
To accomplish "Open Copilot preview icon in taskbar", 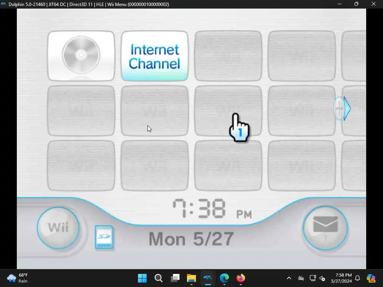I will tap(371, 278).
